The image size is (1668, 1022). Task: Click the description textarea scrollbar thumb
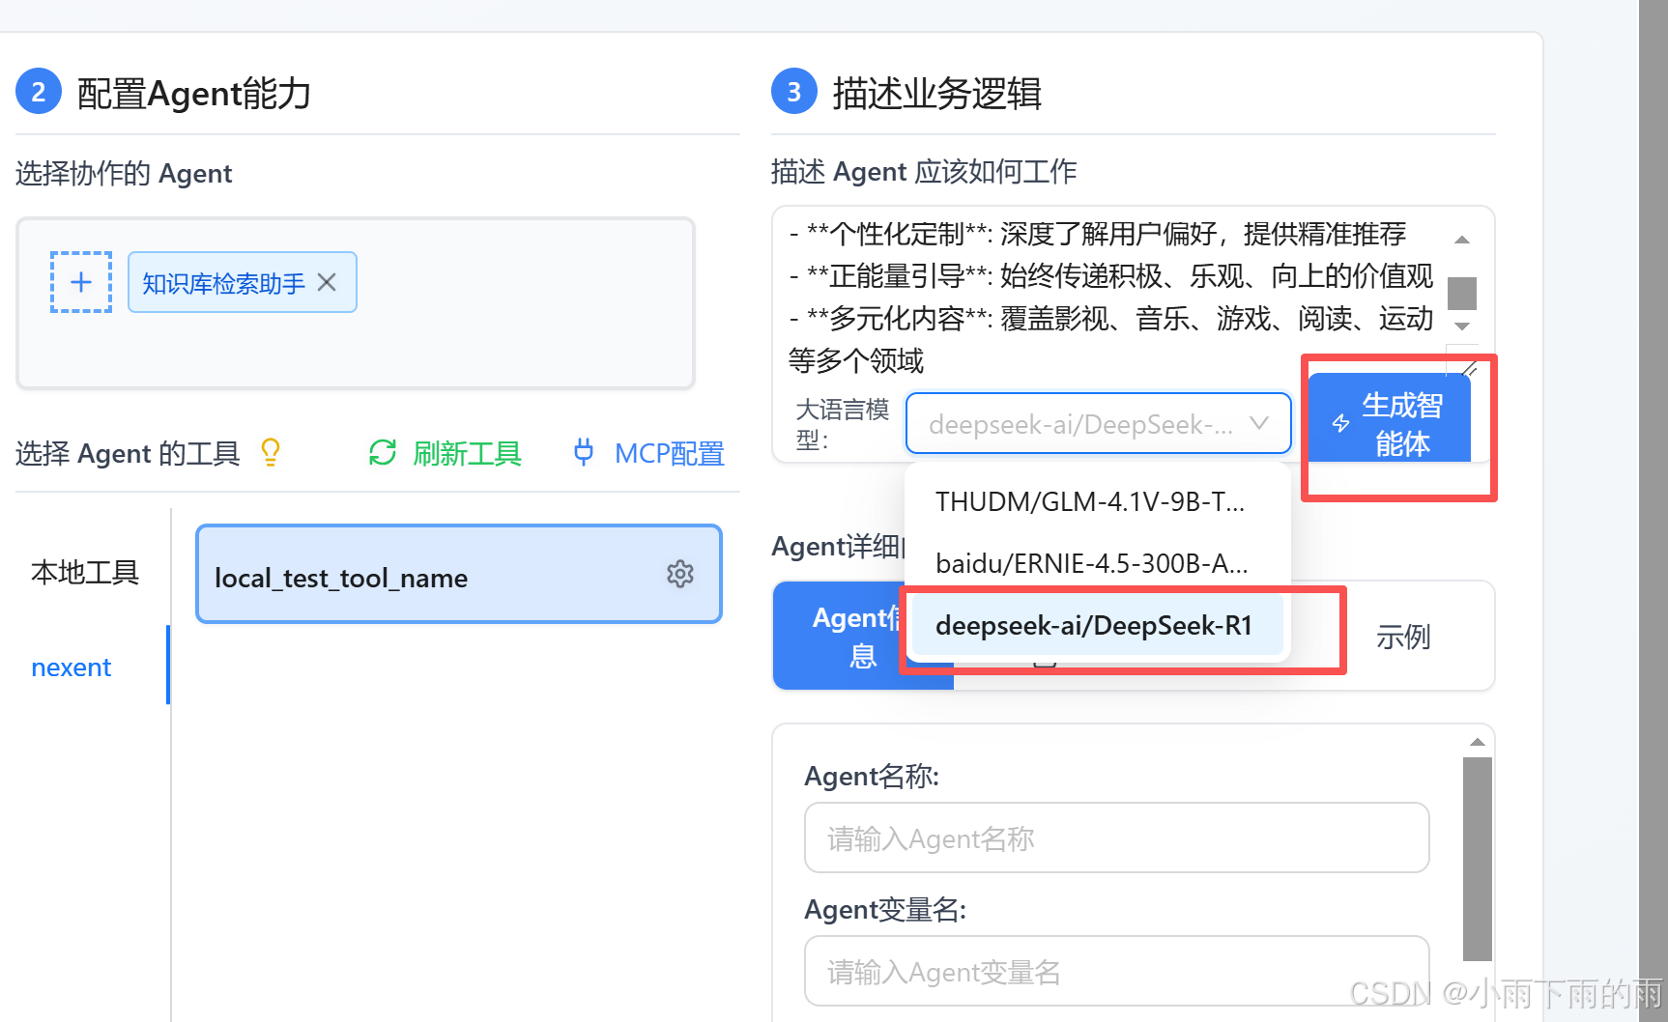[1462, 293]
